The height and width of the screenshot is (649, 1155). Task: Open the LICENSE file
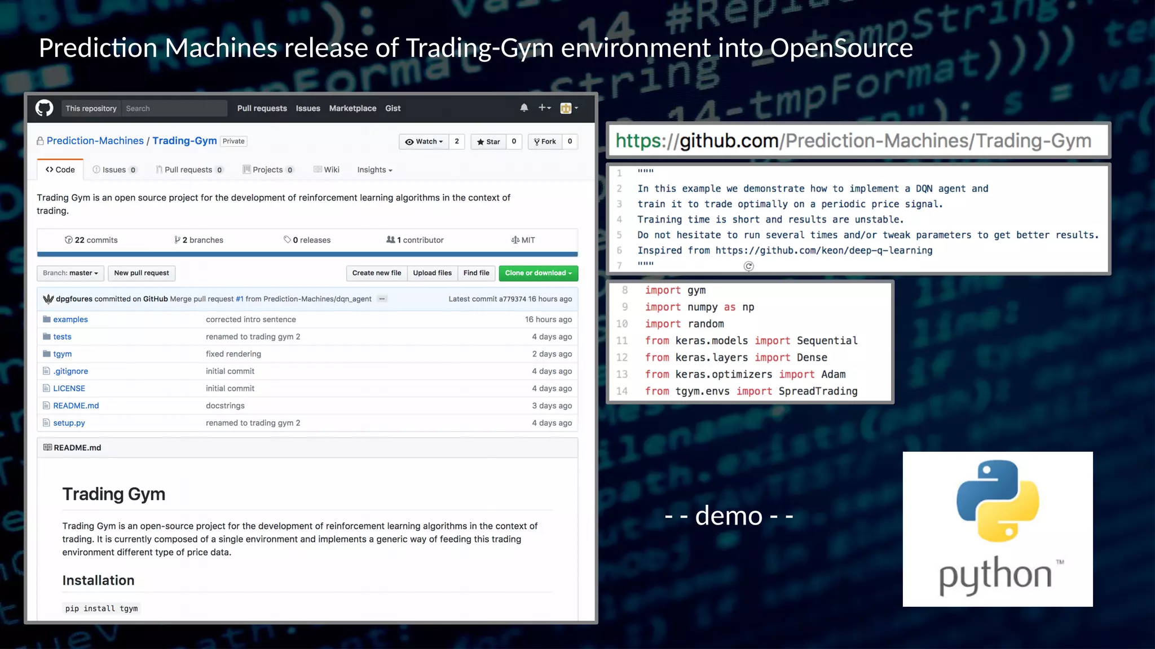[69, 389]
